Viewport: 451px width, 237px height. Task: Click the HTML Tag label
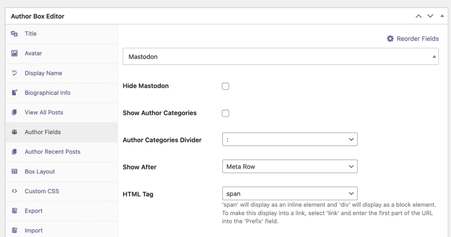pyautogui.click(x=138, y=194)
